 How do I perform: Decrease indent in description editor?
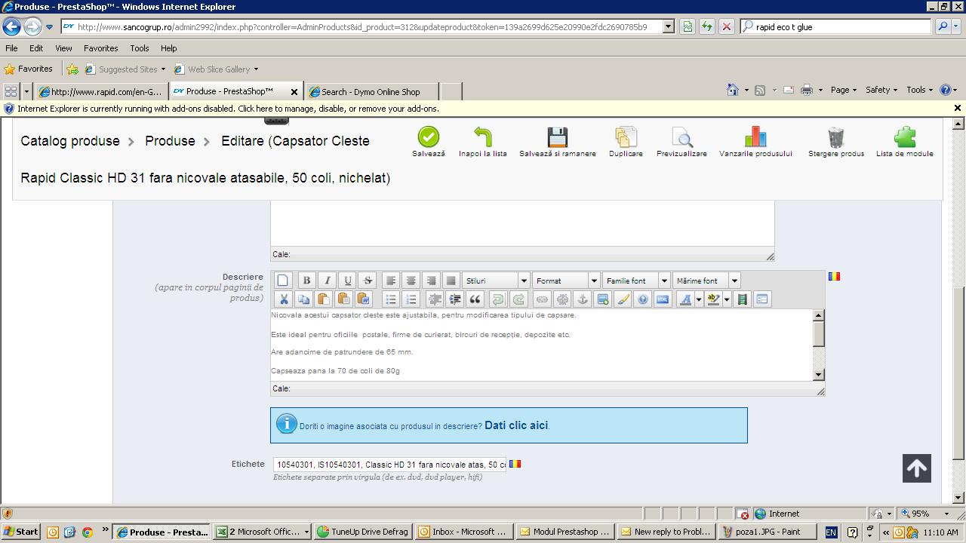[x=435, y=299]
